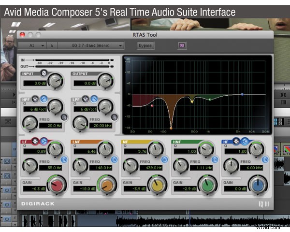Click the HMF FREQ knob
Viewport: 290px width, 232px height.
click(181, 165)
